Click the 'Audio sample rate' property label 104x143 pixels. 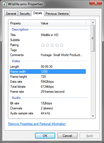(x=22, y=113)
